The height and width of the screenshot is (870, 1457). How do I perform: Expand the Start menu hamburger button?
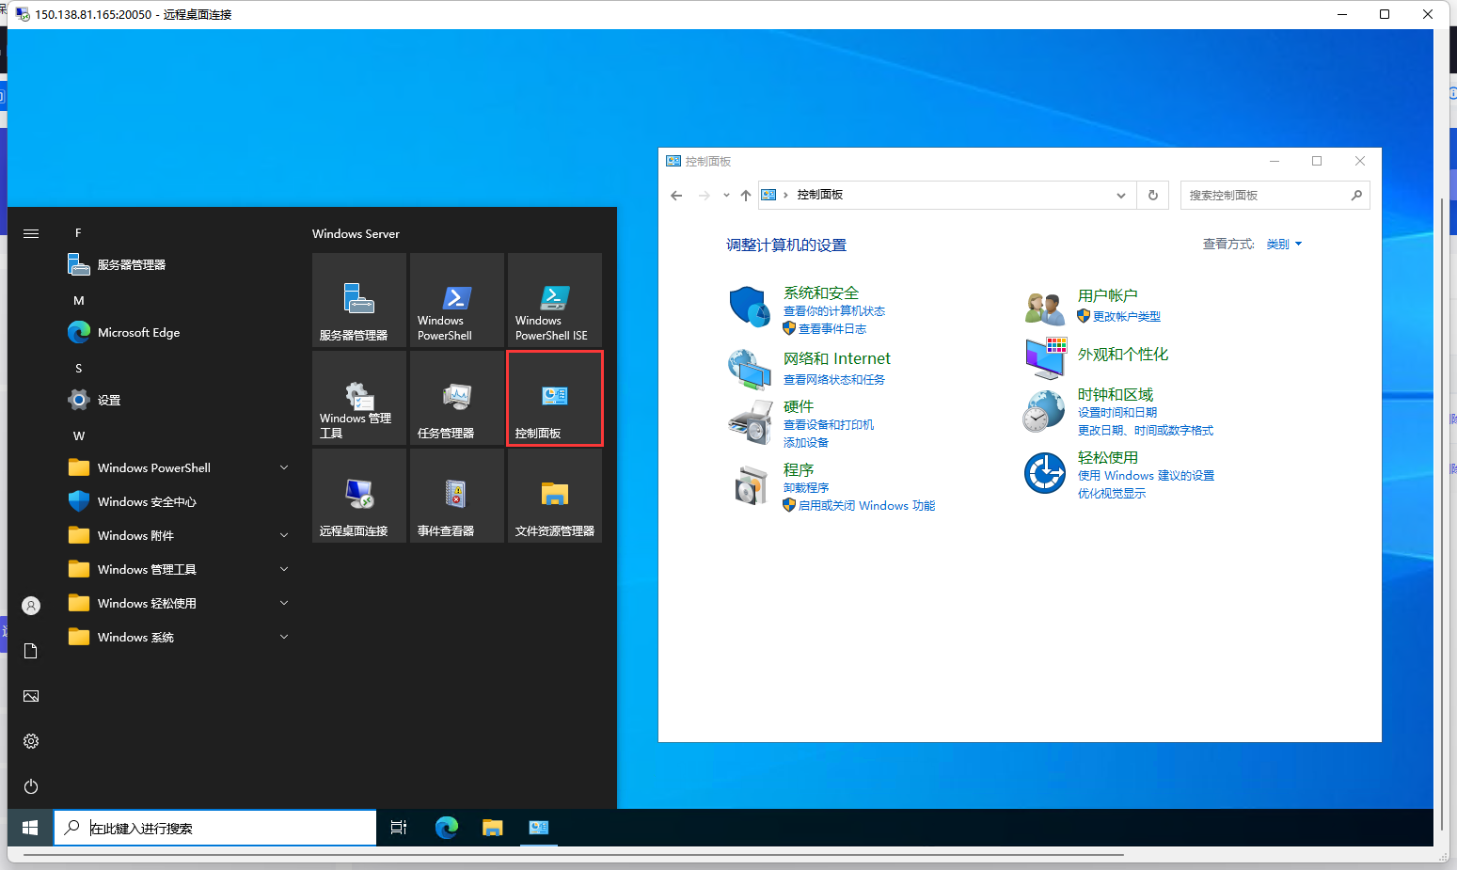[x=31, y=233]
